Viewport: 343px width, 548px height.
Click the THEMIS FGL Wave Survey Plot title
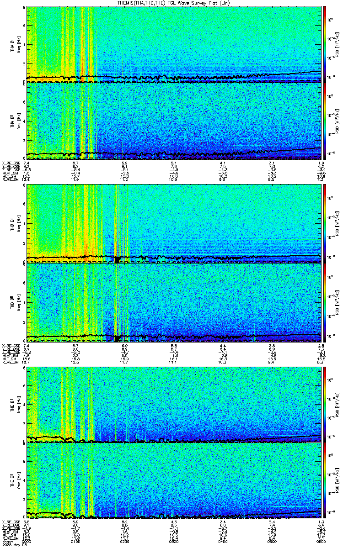173,3
